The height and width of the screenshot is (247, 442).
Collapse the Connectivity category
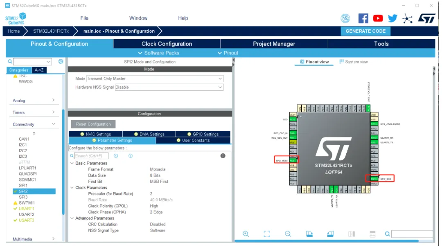click(34, 124)
